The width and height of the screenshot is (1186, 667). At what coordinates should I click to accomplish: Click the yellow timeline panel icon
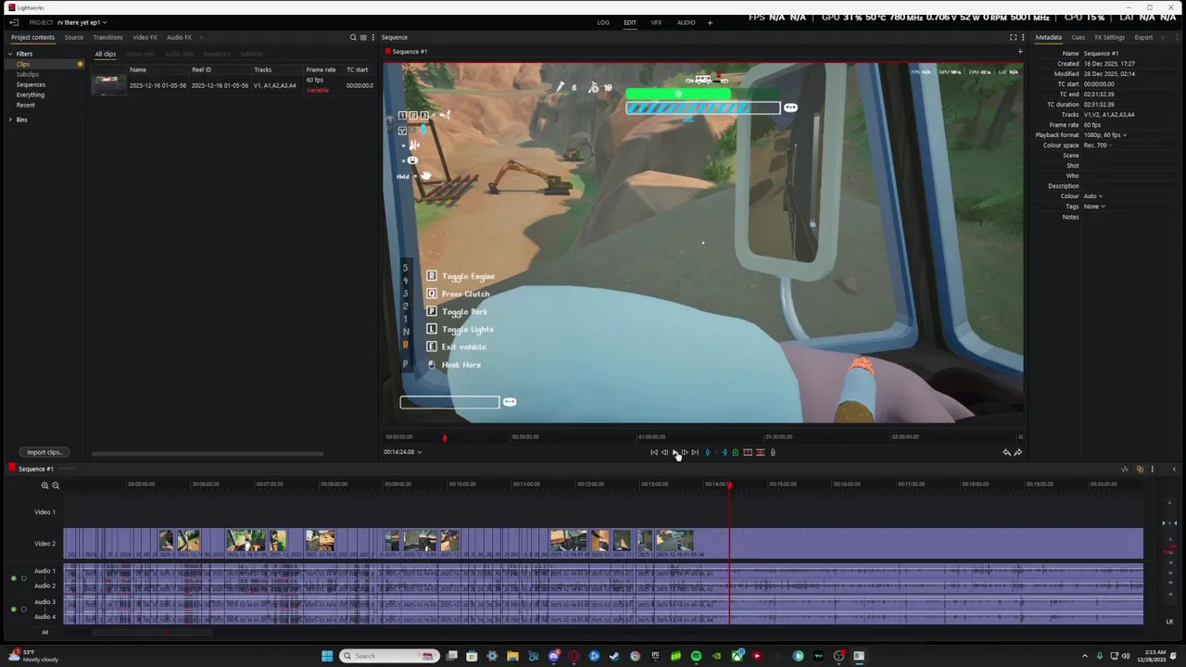click(1140, 469)
